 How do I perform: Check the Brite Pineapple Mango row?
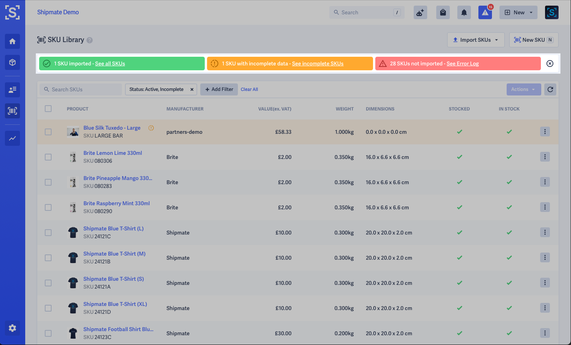click(48, 182)
